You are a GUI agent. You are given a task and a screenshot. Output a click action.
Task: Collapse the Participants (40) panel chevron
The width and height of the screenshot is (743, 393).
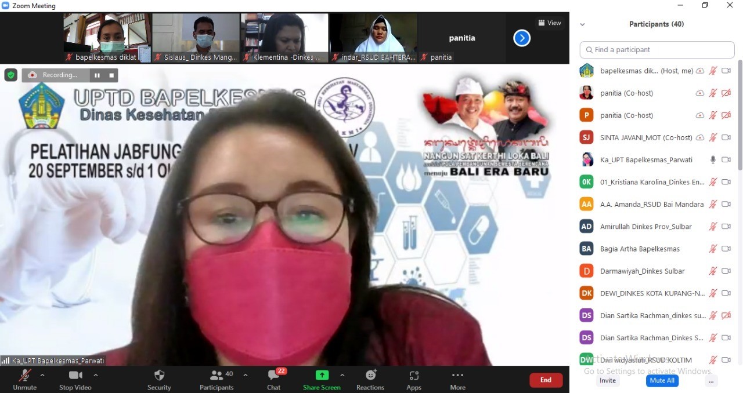[582, 24]
